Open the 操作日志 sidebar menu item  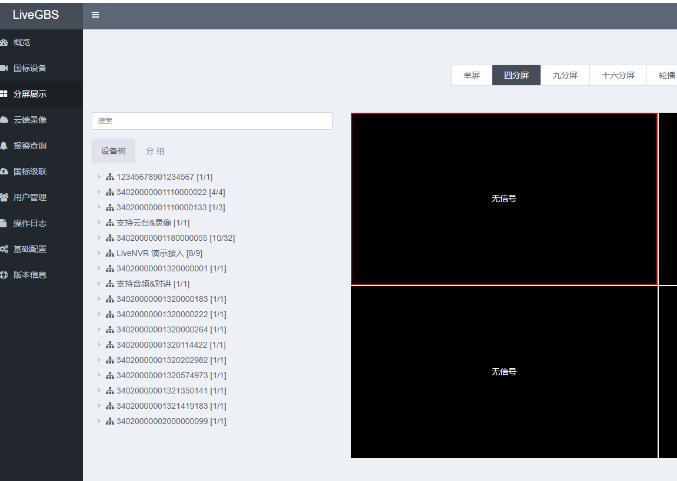[x=30, y=223]
